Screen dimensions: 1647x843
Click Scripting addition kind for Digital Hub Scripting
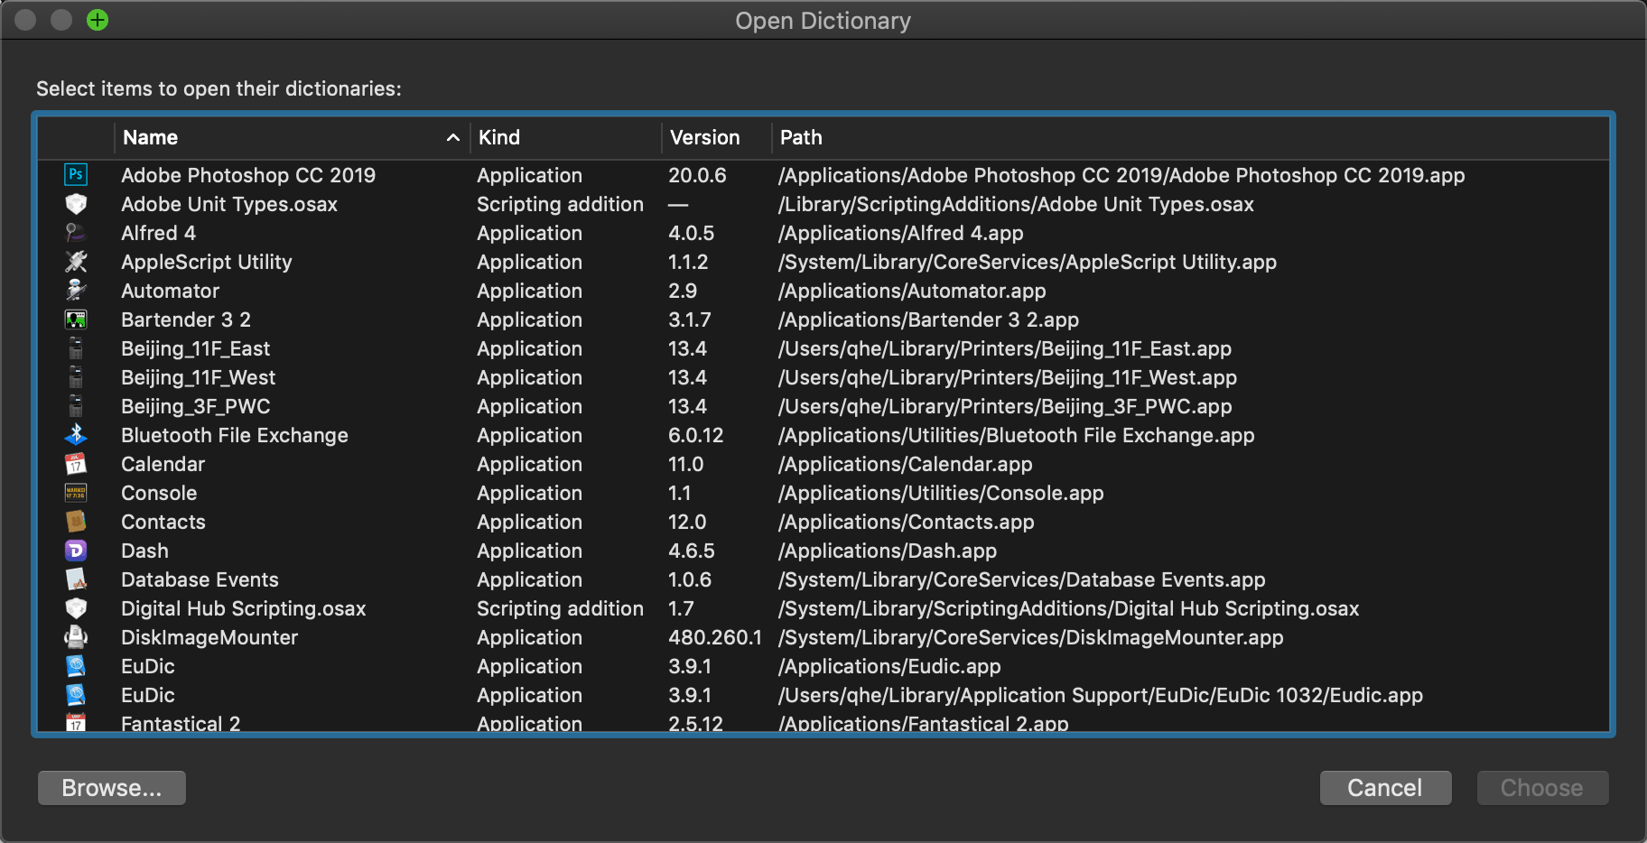pos(560,608)
